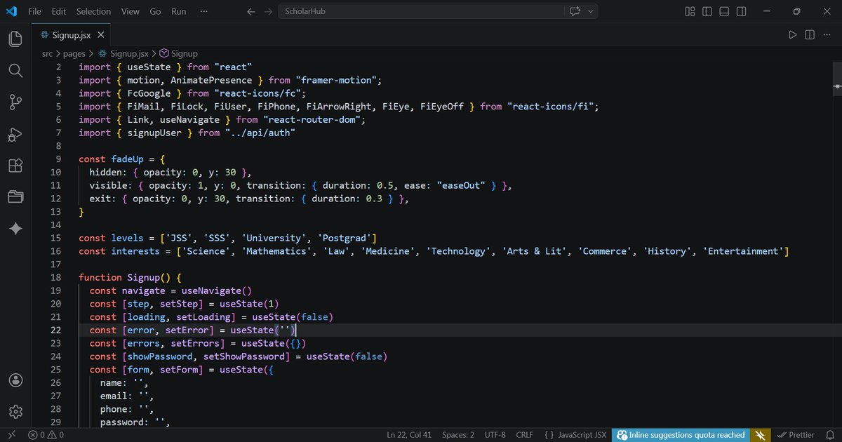Open the Search view in activity bar
Image resolution: width=842 pixels, height=442 pixels.
15,70
